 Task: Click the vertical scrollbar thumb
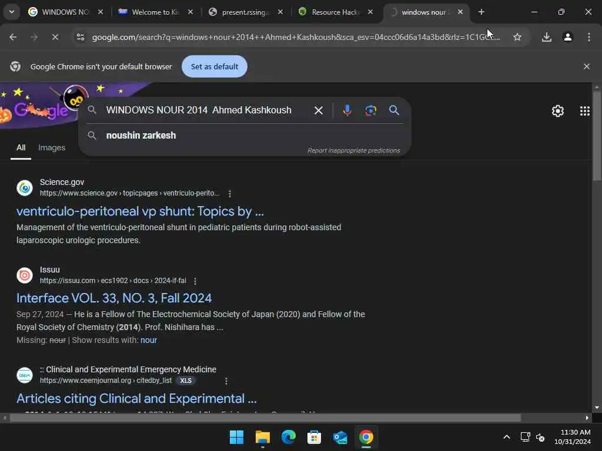click(596, 134)
